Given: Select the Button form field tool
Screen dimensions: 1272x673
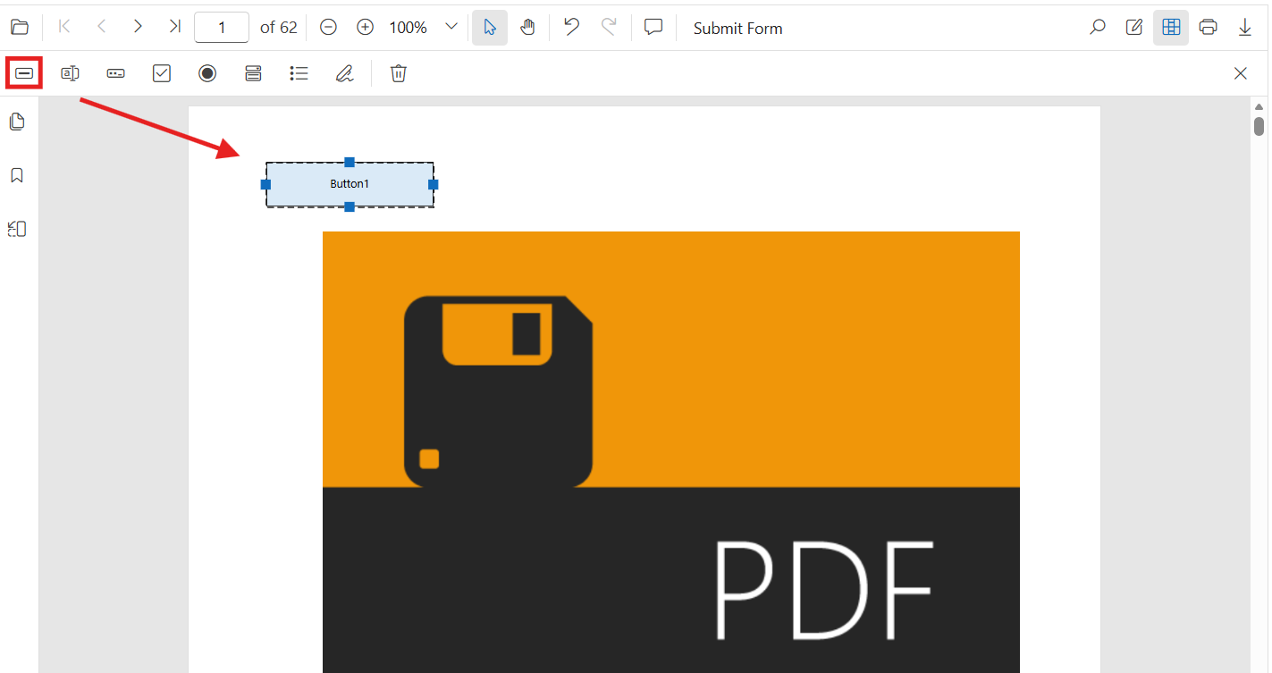Looking at the screenshot, I should (x=25, y=73).
